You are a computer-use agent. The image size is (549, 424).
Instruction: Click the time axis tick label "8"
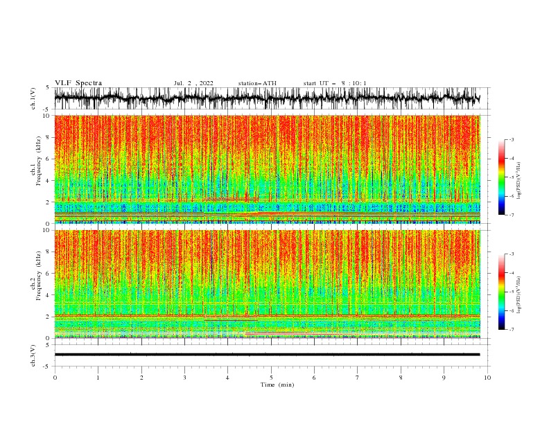pyautogui.click(x=401, y=378)
